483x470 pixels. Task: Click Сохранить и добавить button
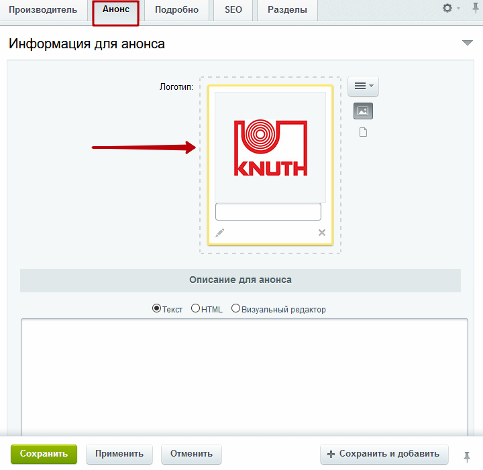[x=384, y=454]
